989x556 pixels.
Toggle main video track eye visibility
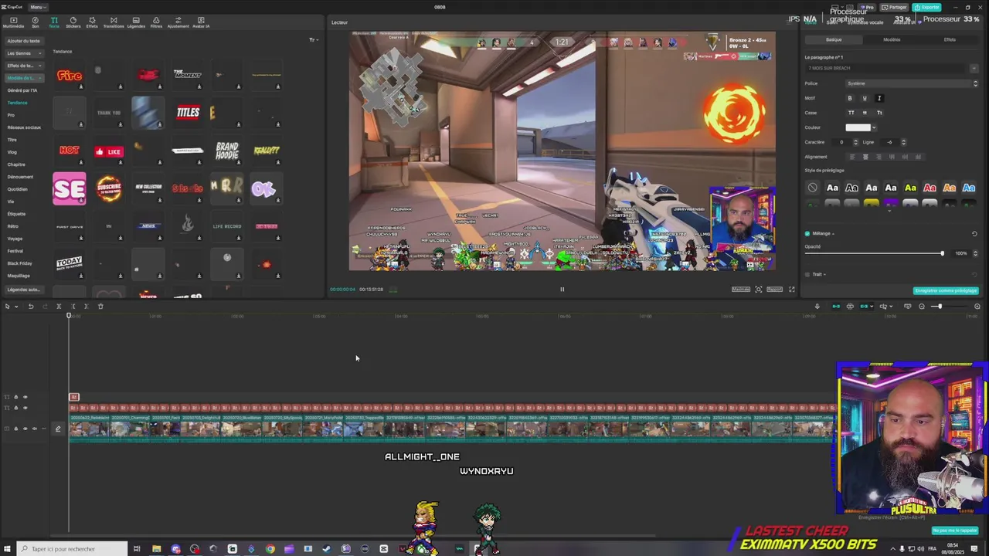tap(25, 429)
